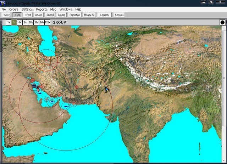Toggle the 128x zoom button
The width and height of the screenshot is (227, 164).
point(47,22)
